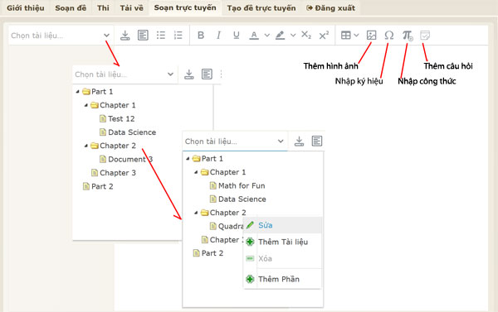Collapse Chapter 2 in right tree panel
The image size is (498, 312).
click(196, 213)
